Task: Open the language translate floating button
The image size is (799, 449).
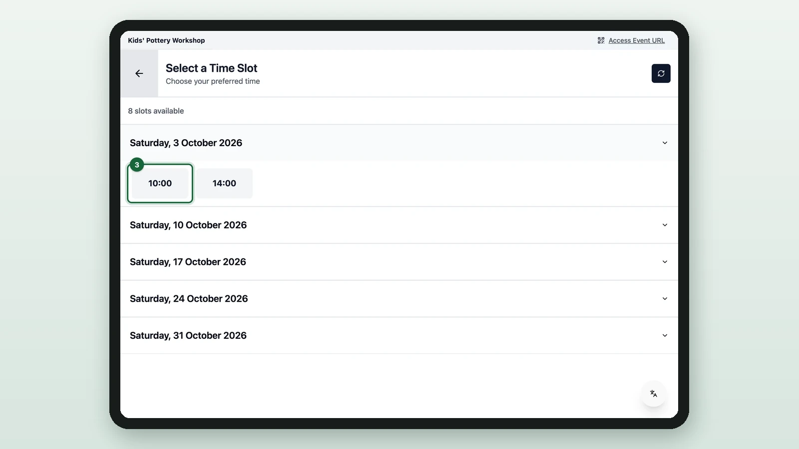Action: 653,394
